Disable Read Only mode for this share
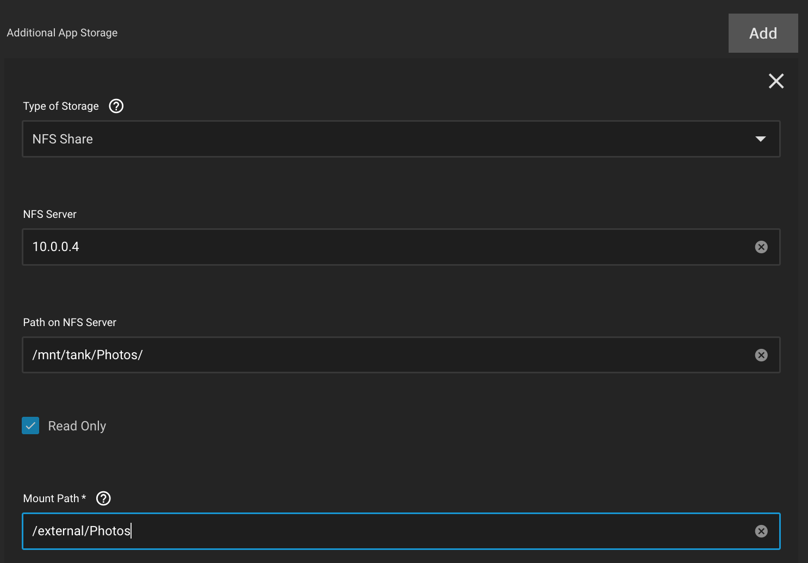The image size is (808, 563). 30,426
